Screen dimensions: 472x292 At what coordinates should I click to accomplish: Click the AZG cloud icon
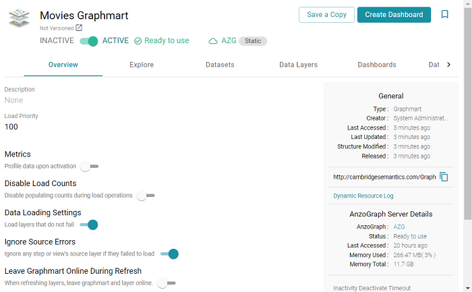213,41
